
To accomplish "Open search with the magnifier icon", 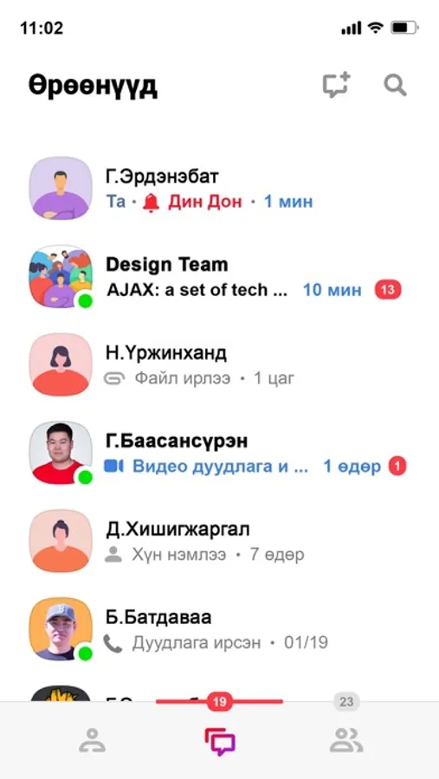I will pos(395,85).
